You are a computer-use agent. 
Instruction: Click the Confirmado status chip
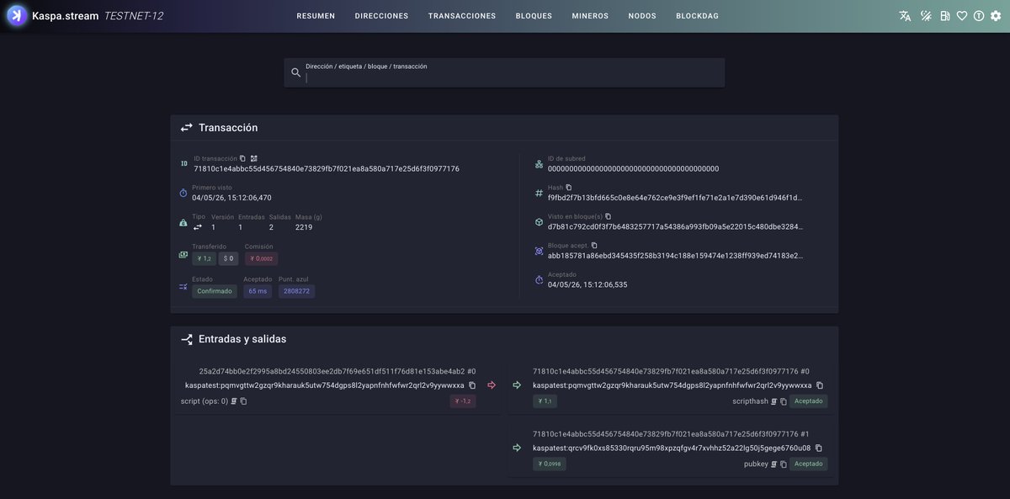[215, 291]
